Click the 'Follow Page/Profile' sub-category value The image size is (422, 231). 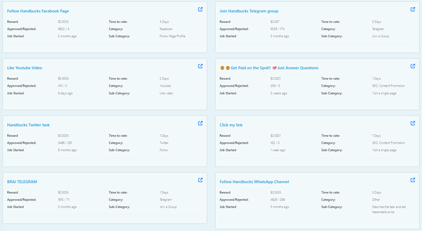pyautogui.click(x=172, y=36)
